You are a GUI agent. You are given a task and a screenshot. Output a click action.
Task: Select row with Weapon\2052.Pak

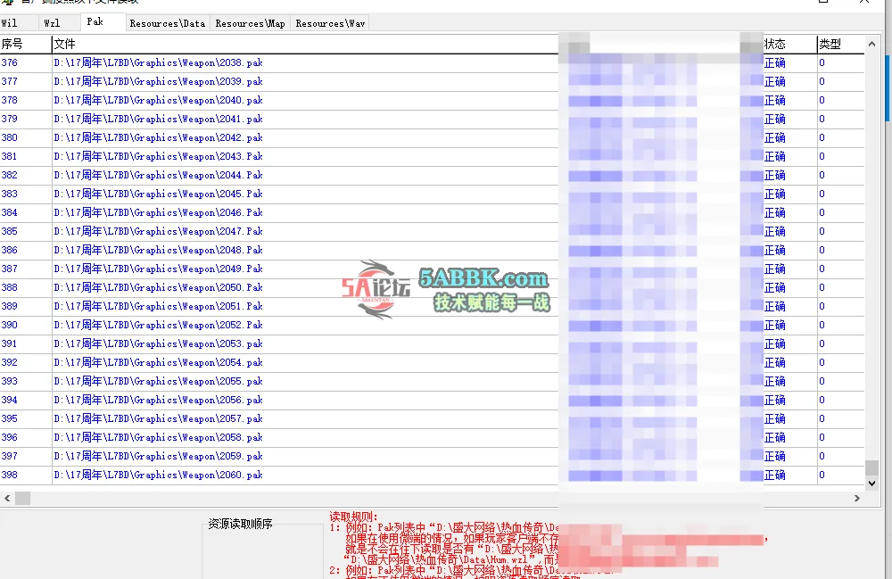click(x=433, y=325)
